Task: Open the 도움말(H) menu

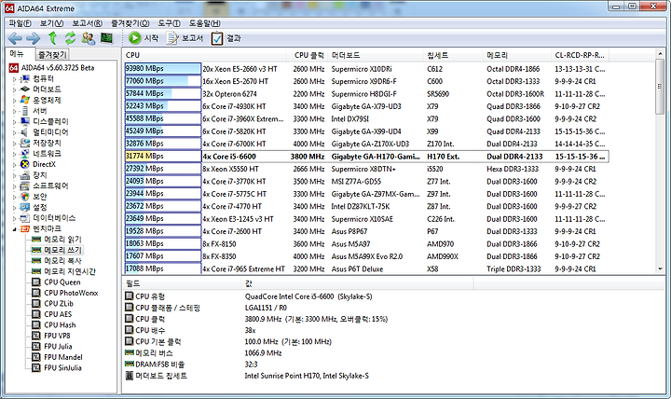Action: coord(204,23)
